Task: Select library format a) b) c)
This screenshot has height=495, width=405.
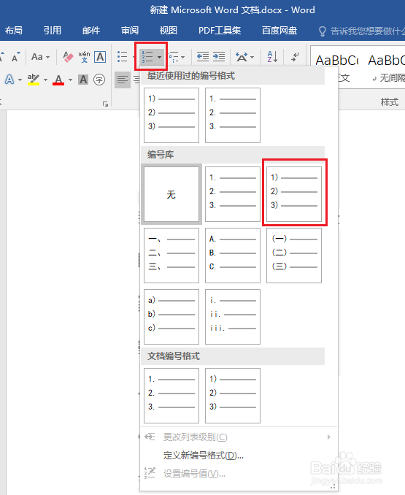Action: 171,317
